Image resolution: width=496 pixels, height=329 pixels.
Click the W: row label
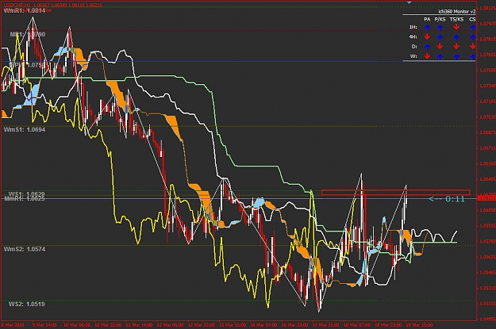tap(413, 56)
